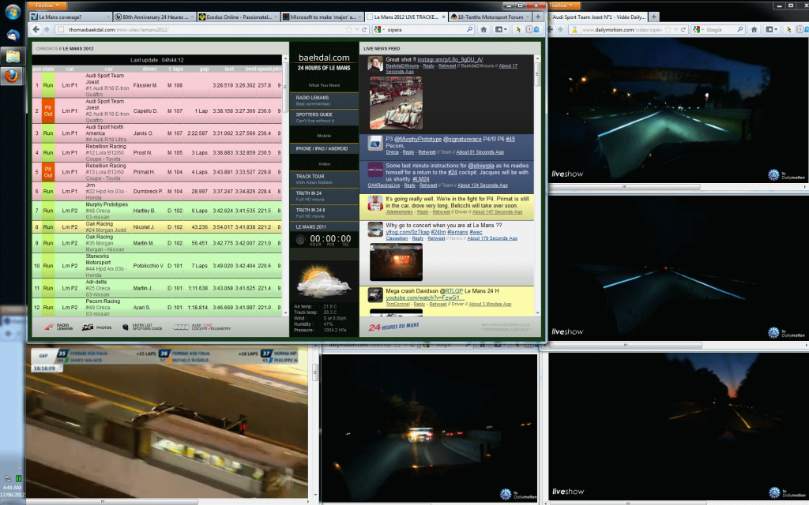Viewport: 809px width, 505px height.
Task: Click the Firefox icon in the taskbar
Action: tap(13, 77)
